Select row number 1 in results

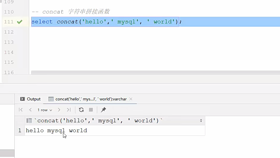click(20, 130)
